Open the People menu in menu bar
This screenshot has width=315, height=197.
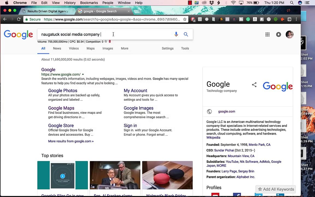click(108, 3)
